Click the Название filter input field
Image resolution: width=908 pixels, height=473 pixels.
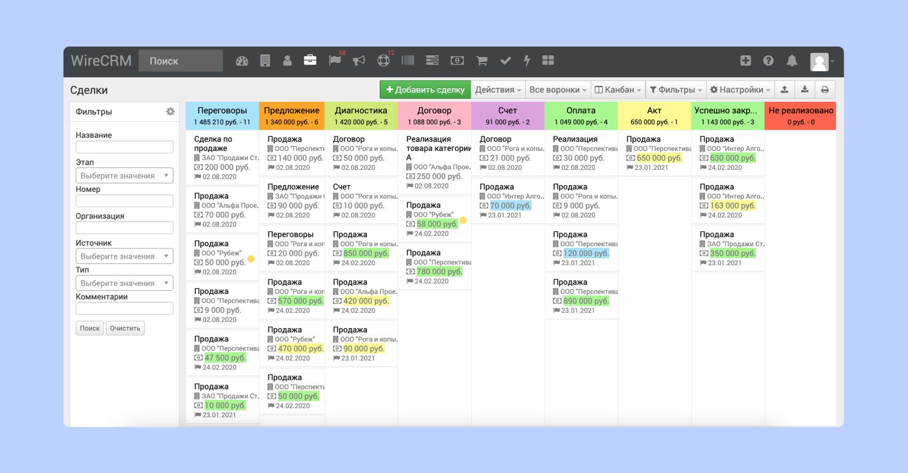[x=125, y=147]
